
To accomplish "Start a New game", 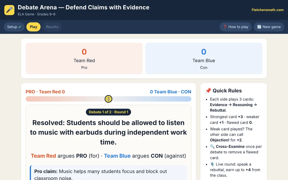I will click(269, 27).
